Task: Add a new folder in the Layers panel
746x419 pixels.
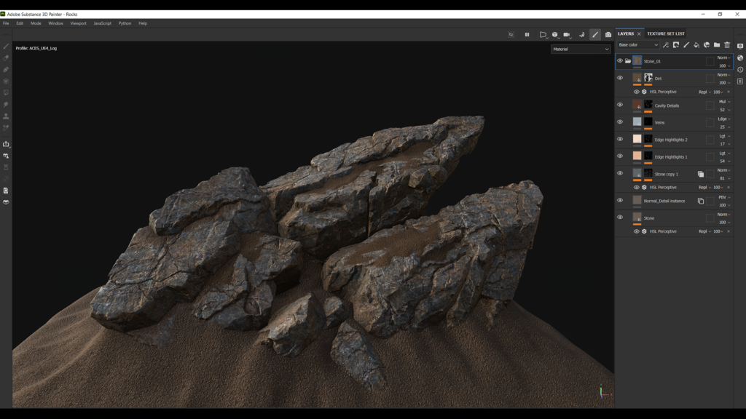Action: coord(717,45)
